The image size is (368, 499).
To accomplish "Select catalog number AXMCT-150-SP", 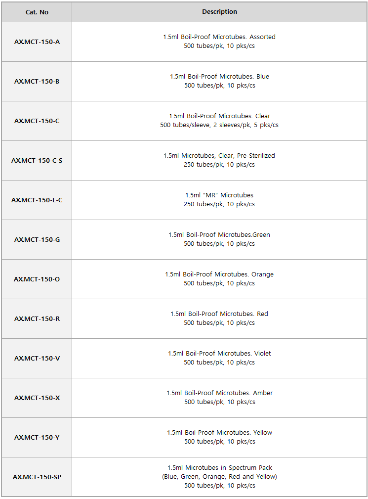I will [x=37, y=477].
